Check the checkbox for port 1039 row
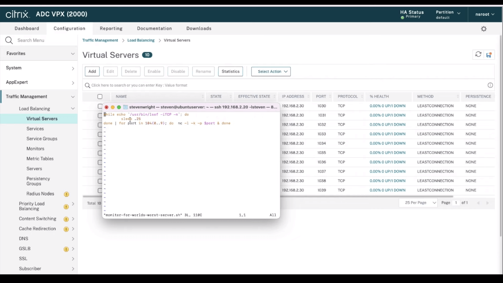This screenshot has width=503, height=283. pos(99,191)
